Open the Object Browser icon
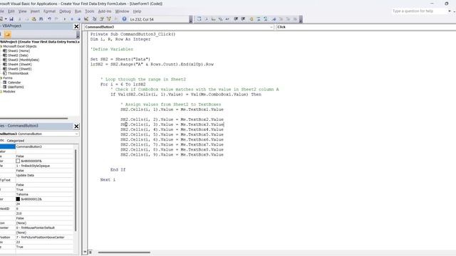Viewport: 456px width, 256px height. [109, 19]
